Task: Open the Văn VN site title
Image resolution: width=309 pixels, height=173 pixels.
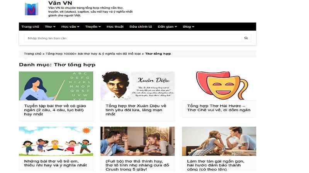Action: 60,3
